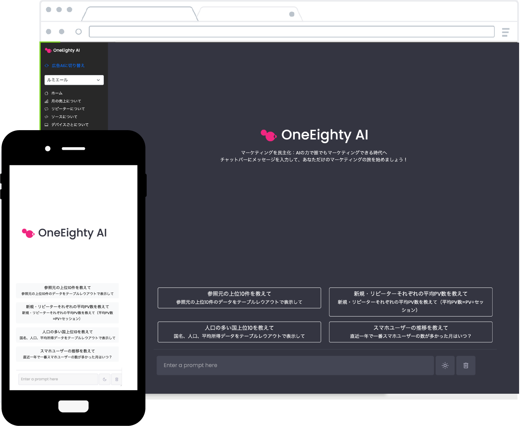Tap the OneEighty AI logo on the phone

coord(64,233)
